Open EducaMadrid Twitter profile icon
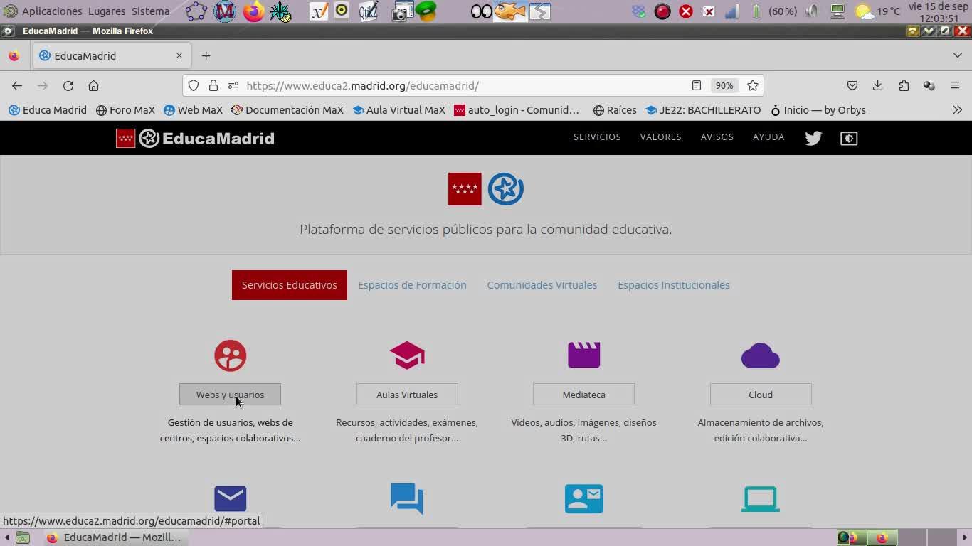This screenshot has height=546, width=972. click(813, 138)
